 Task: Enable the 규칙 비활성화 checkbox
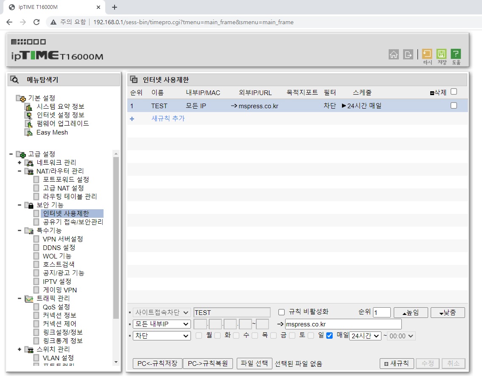(281, 312)
